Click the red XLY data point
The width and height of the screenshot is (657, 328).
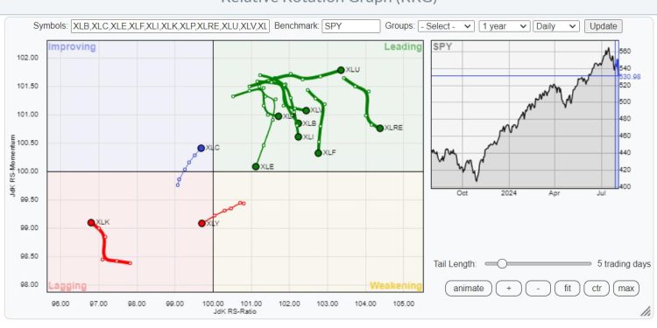click(202, 223)
